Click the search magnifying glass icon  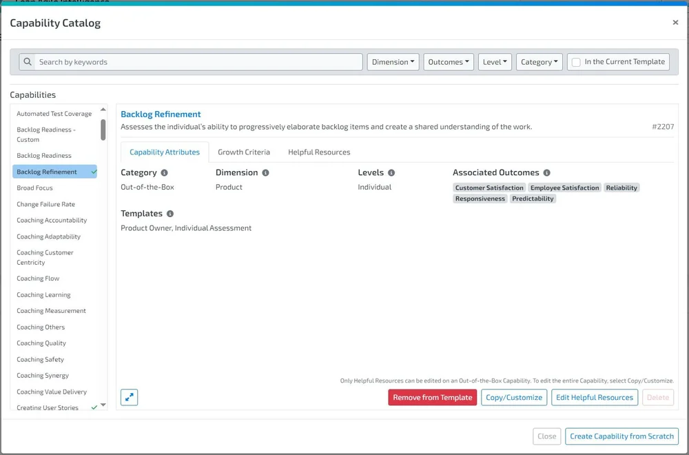(x=27, y=61)
